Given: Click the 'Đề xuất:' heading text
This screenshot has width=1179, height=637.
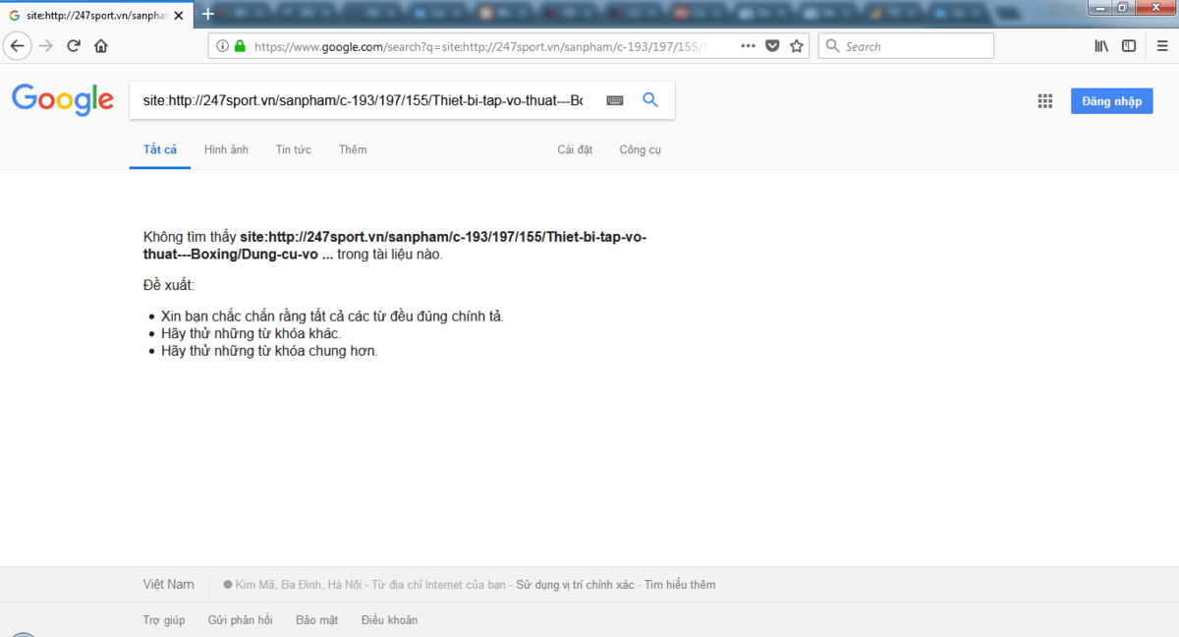Looking at the screenshot, I should coord(169,285).
